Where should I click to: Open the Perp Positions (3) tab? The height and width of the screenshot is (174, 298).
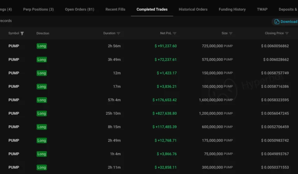38,9
